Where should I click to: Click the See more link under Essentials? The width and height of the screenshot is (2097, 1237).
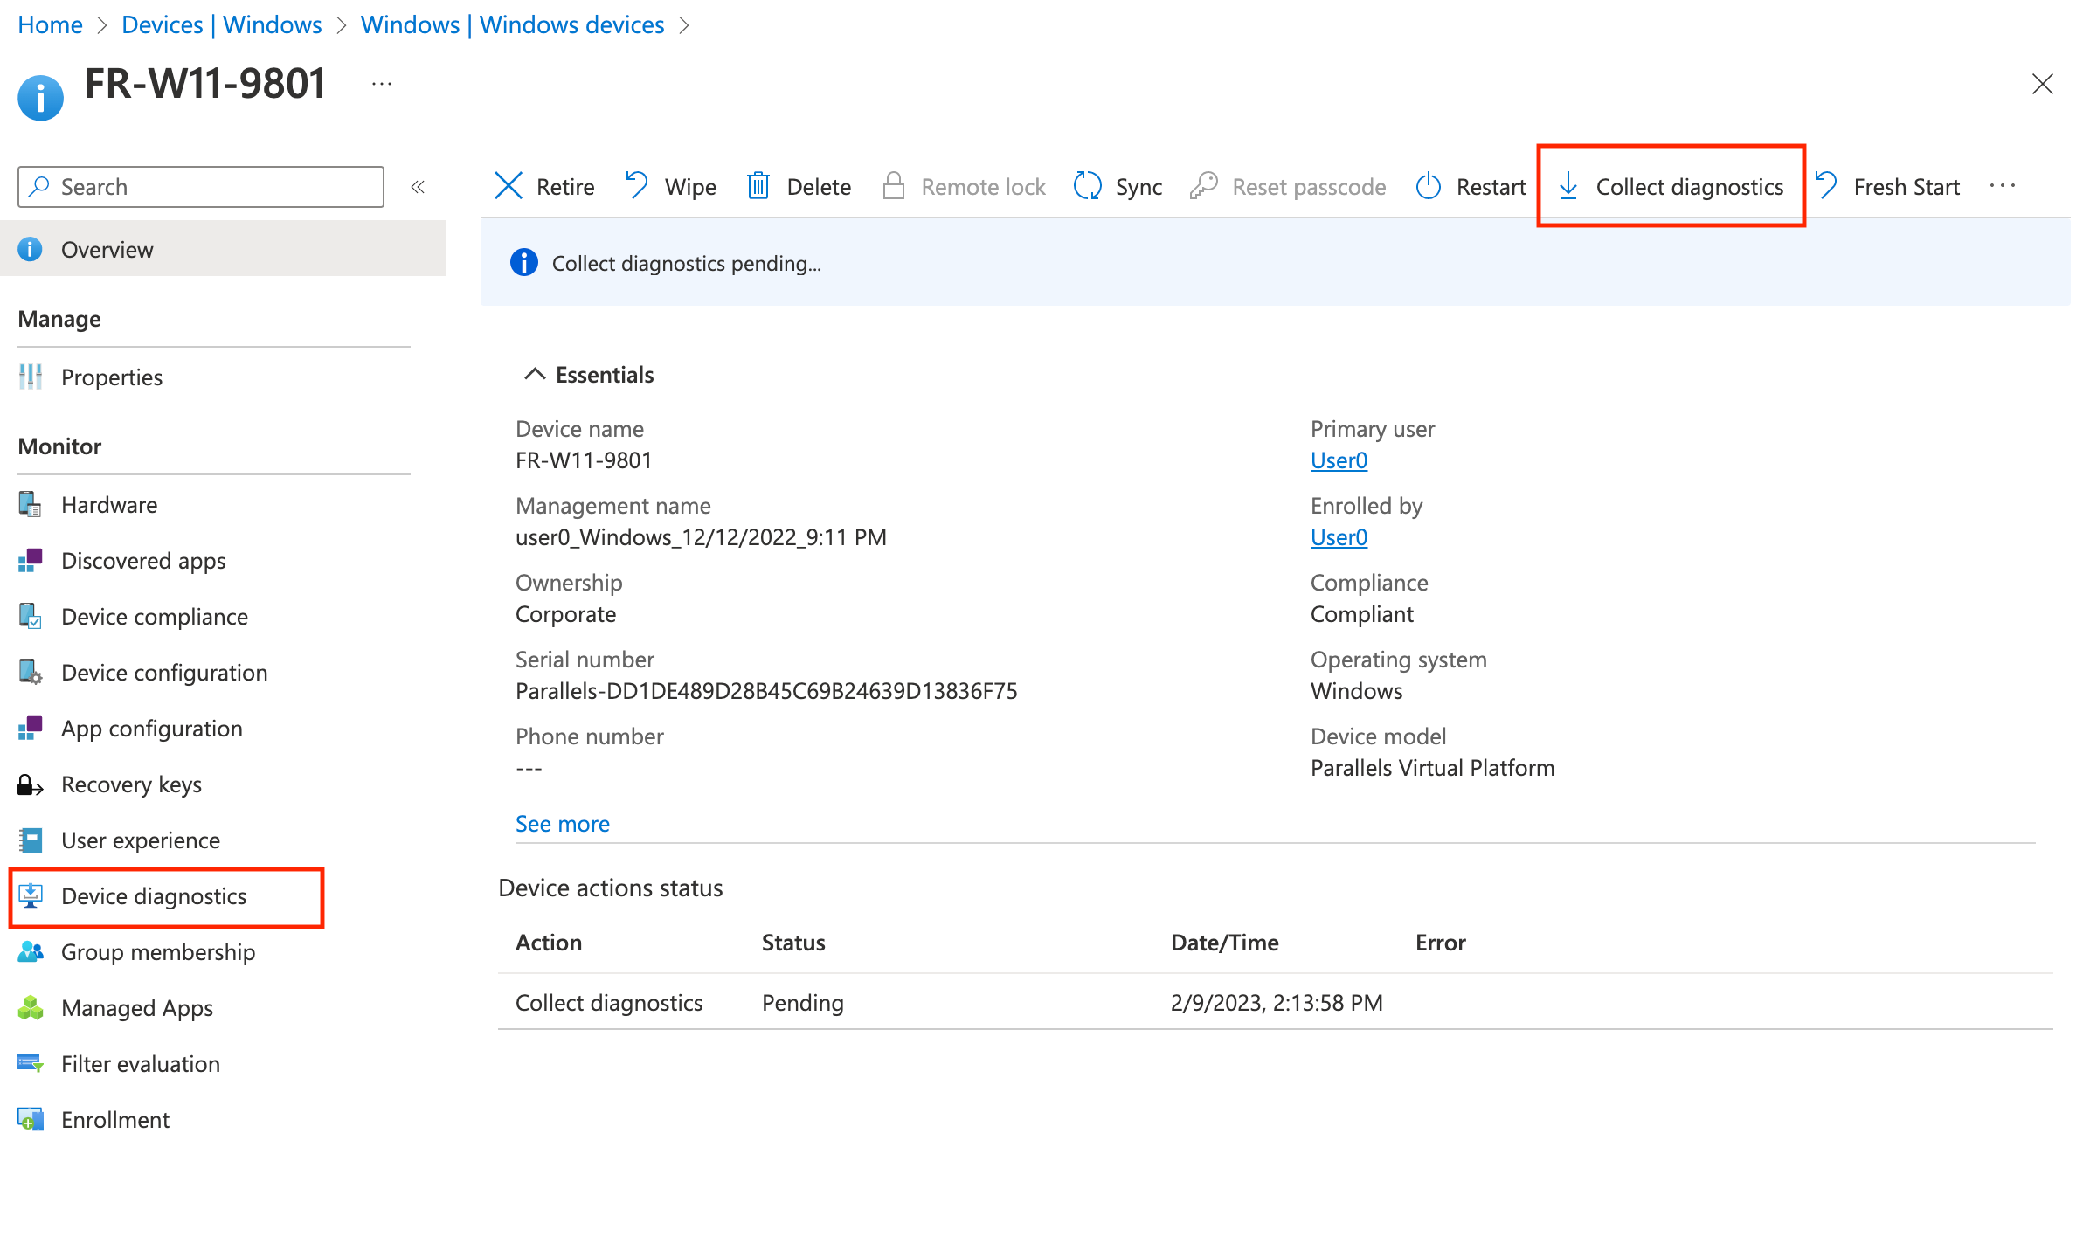[x=562, y=823]
